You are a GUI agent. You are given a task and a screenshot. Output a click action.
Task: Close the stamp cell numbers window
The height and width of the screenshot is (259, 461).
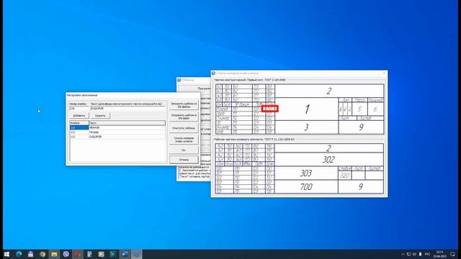[x=384, y=73]
